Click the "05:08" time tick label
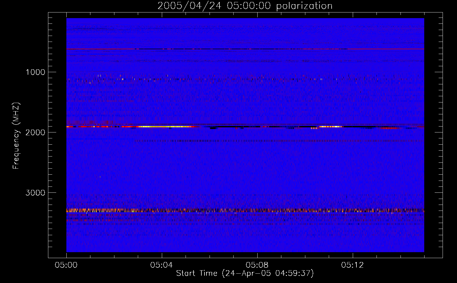The height and width of the screenshot is (283, 457). point(257,265)
